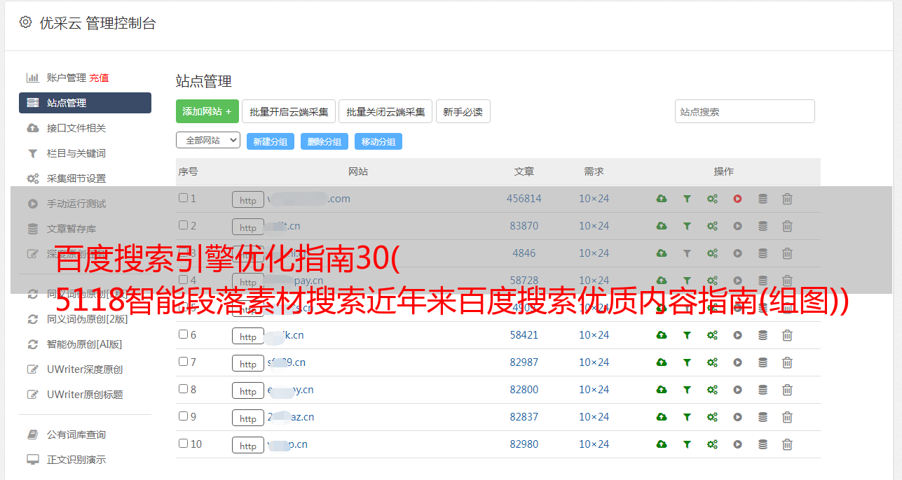Click the play icon in row 7

point(737,362)
